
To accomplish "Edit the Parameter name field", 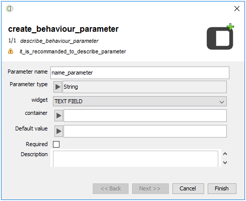I will tap(140, 73).
